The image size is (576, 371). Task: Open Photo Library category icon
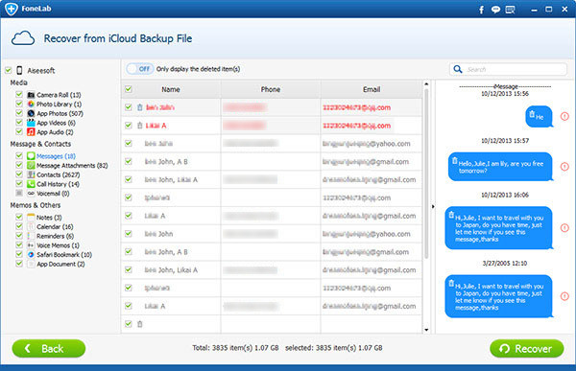pos(31,104)
